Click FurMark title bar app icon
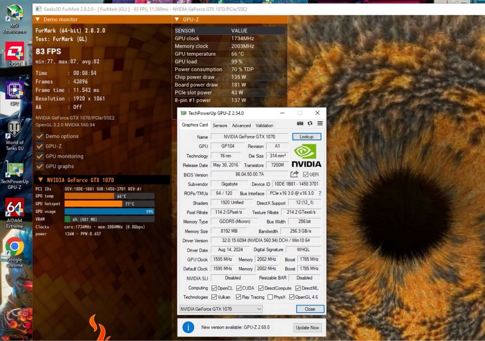The image size is (485, 341). point(39,9)
